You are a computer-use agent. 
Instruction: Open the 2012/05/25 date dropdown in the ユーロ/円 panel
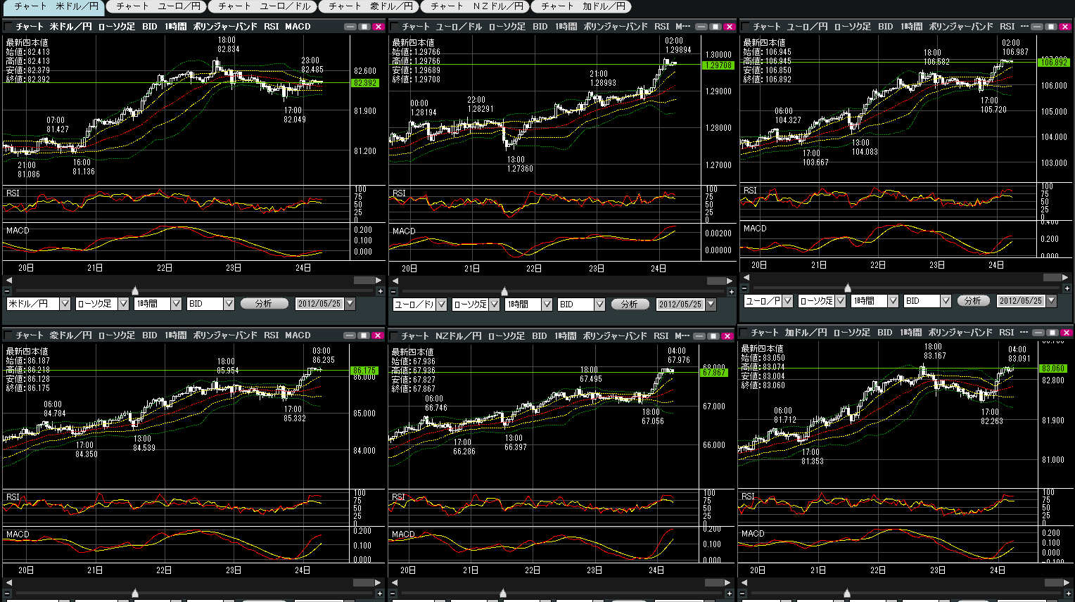1051,301
